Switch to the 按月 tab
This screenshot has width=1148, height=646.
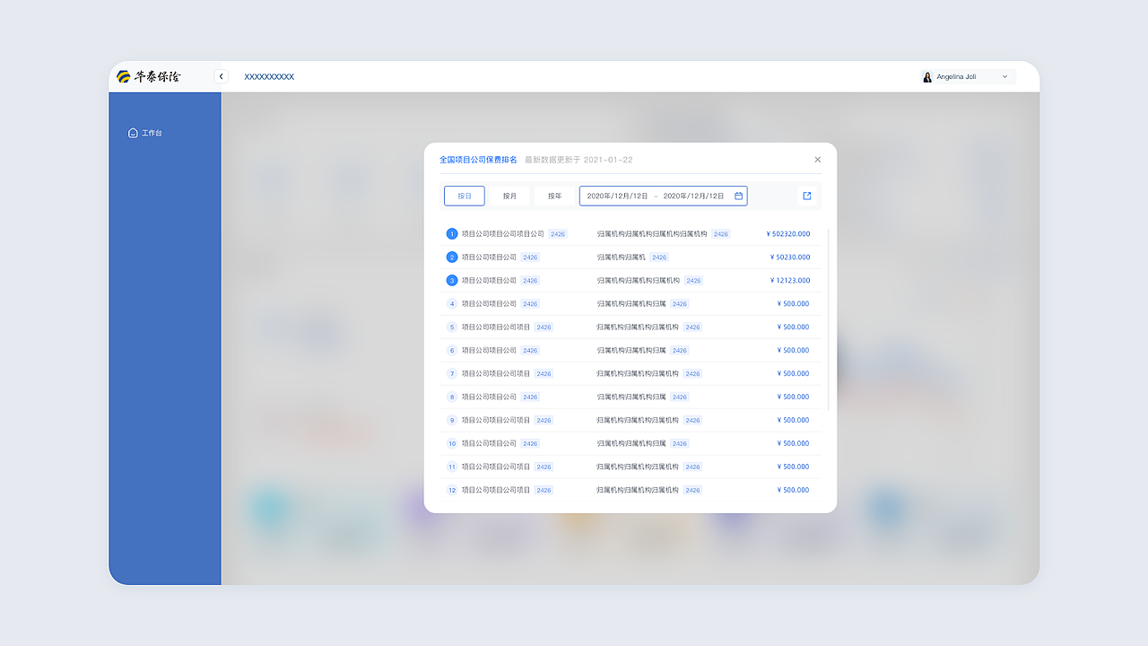click(509, 196)
